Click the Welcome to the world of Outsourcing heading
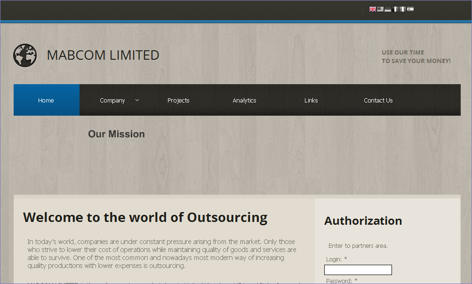 click(145, 218)
